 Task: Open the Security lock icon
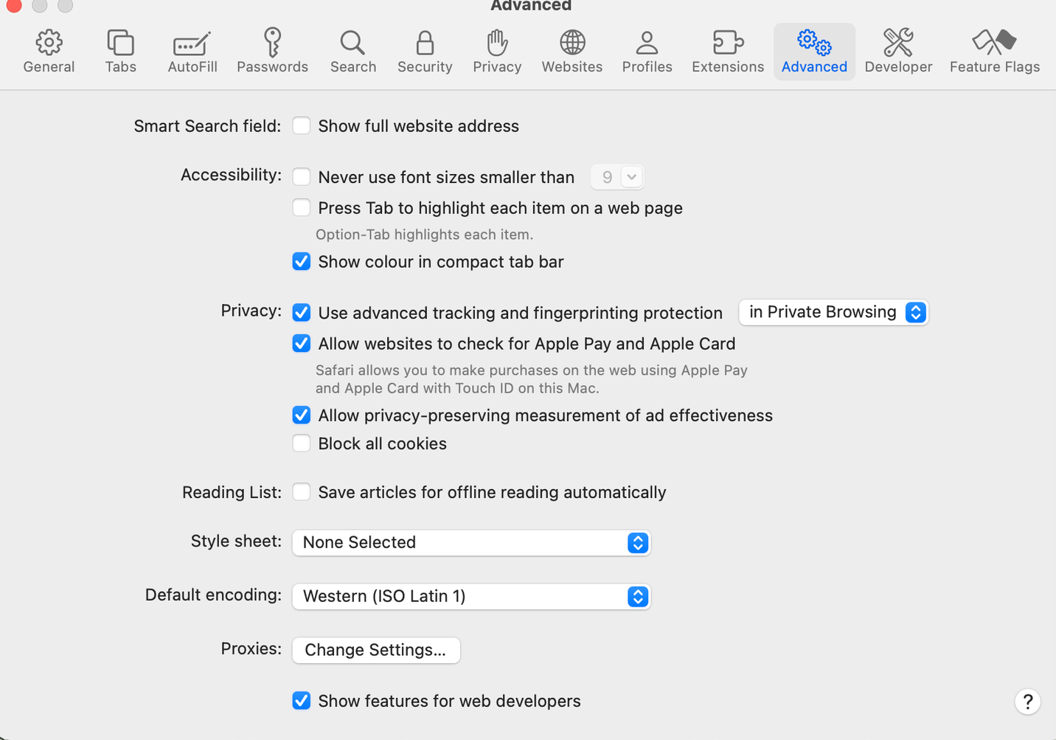424,49
